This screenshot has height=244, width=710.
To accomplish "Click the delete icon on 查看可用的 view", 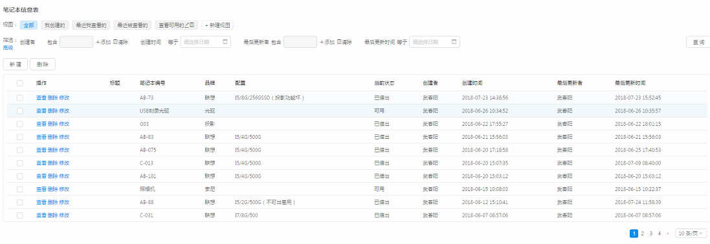I will [x=192, y=25].
